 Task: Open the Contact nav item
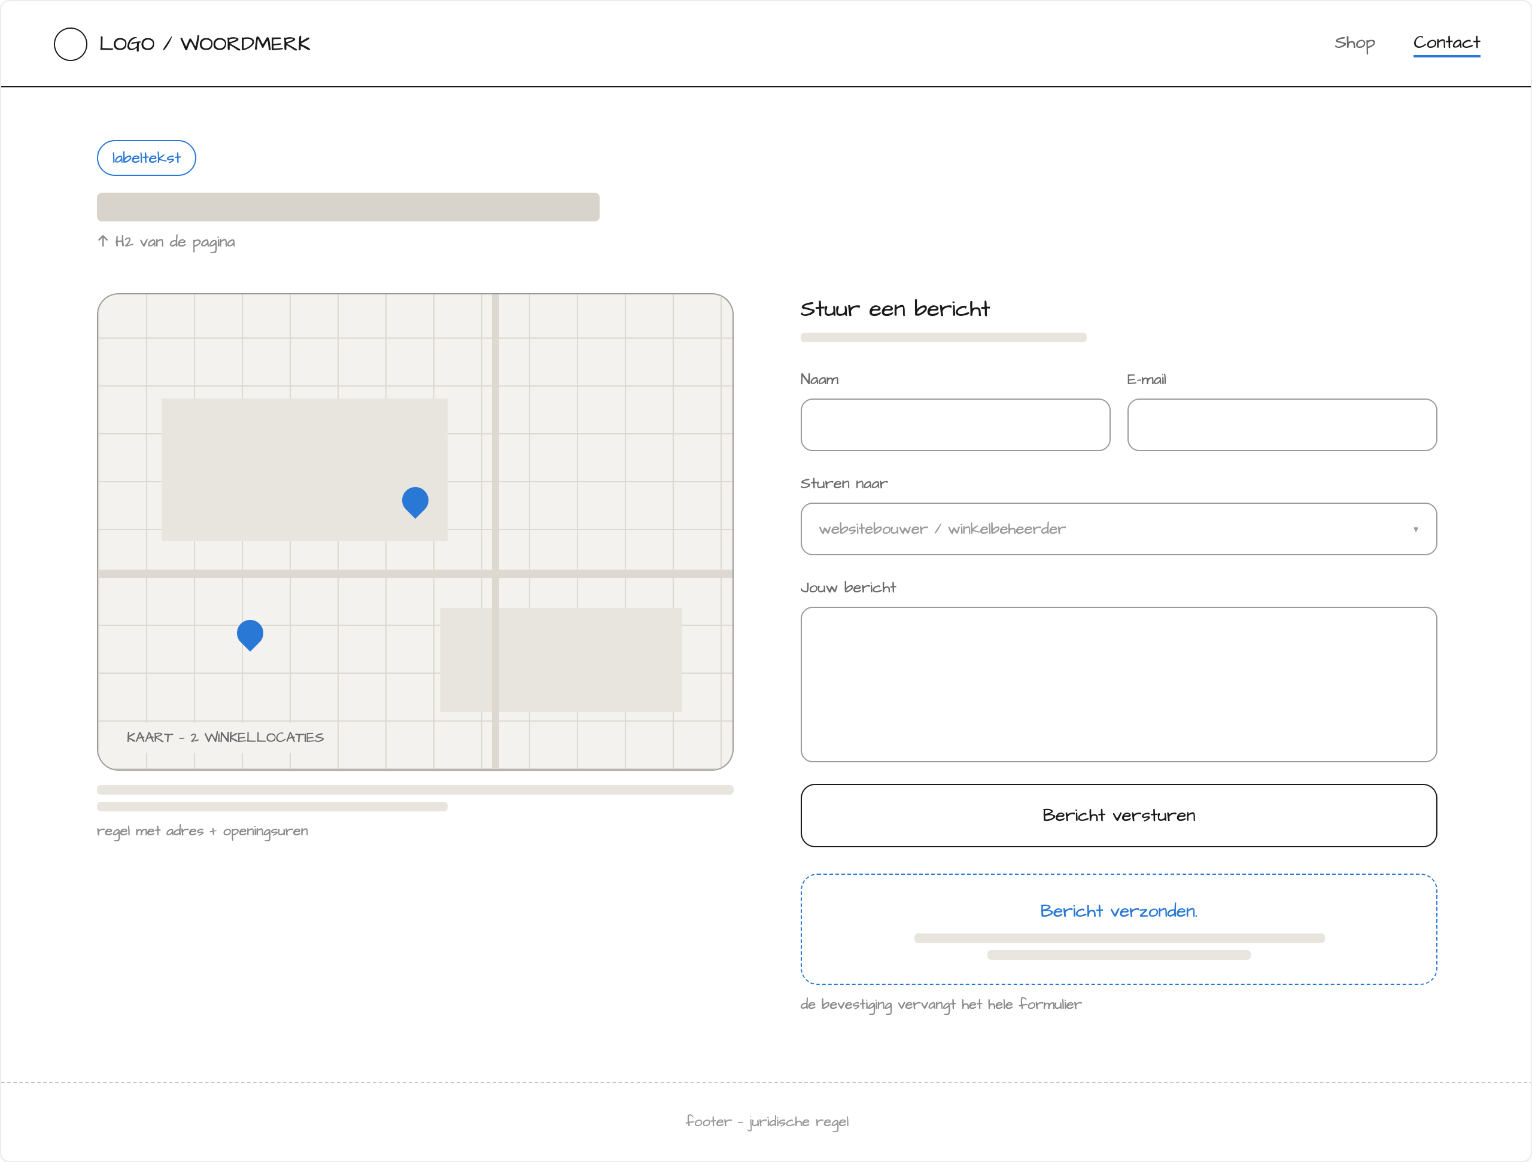click(1446, 43)
